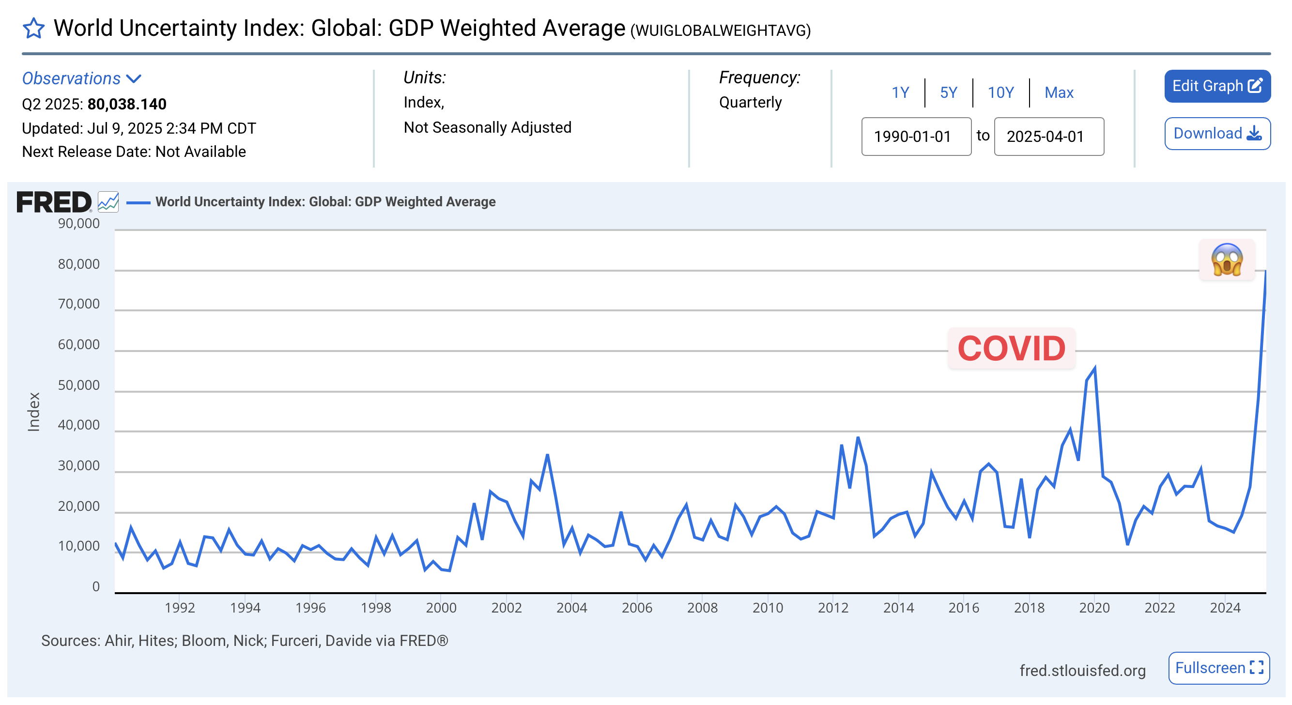Select the 10Y date range
The width and height of the screenshot is (1292, 705).
click(1000, 92)
